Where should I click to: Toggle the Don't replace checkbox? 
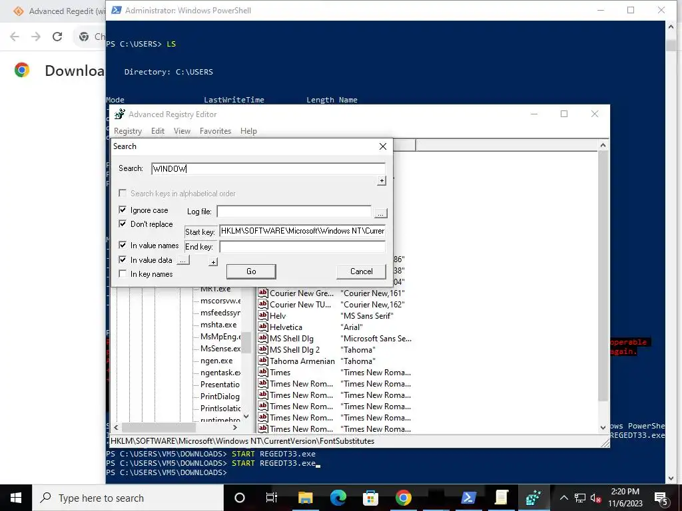point(123,224)
